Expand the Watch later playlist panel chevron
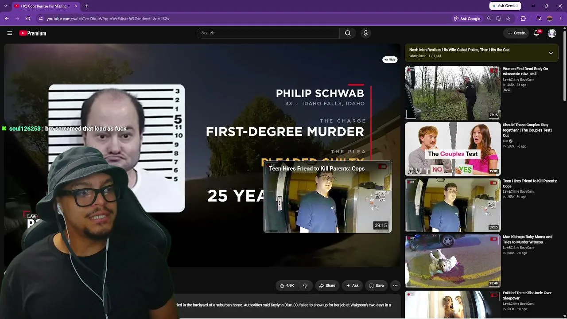This screenshot has height=319, width=567. (x=551, y=53)
